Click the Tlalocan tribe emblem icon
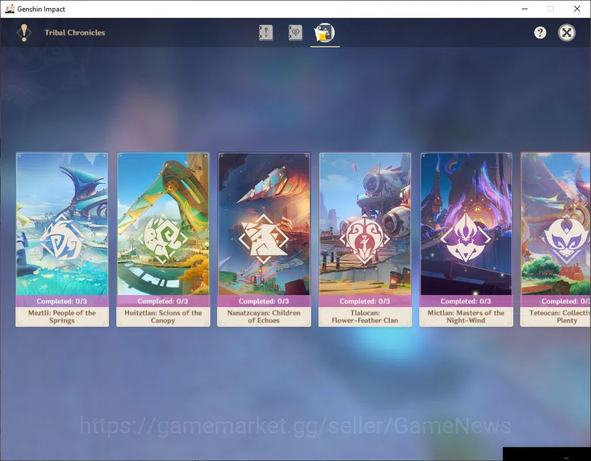The image size is (591, 461). point(365,239)
